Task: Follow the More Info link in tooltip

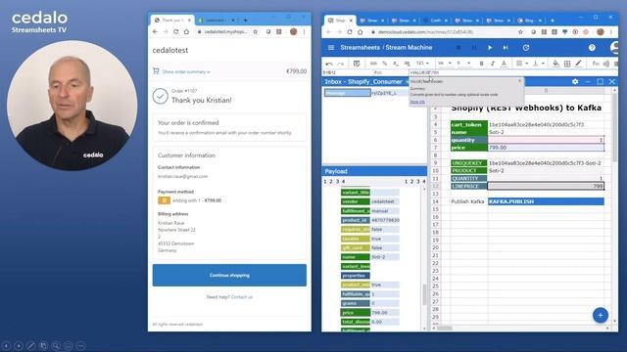Action: coord(417,102)
